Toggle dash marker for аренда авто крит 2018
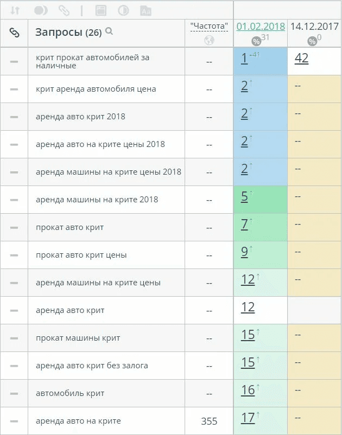 point(14,117)
